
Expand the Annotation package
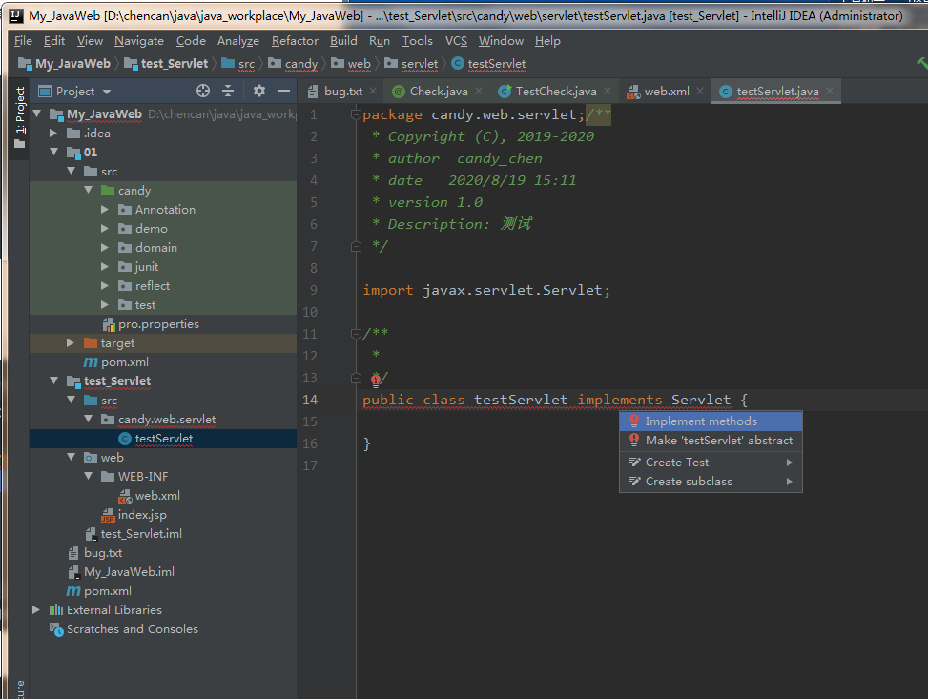(105, 209)
